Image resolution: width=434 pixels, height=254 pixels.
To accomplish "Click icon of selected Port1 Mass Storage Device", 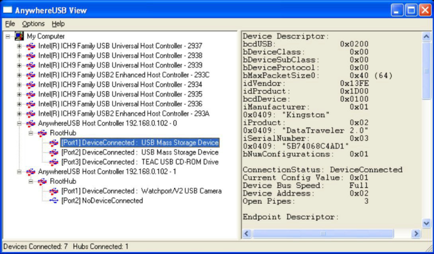I will (54, 143).
